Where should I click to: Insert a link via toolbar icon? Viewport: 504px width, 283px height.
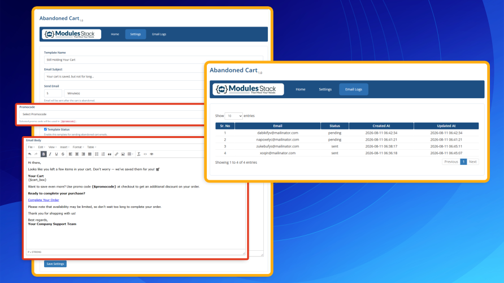tap(116, 154)
